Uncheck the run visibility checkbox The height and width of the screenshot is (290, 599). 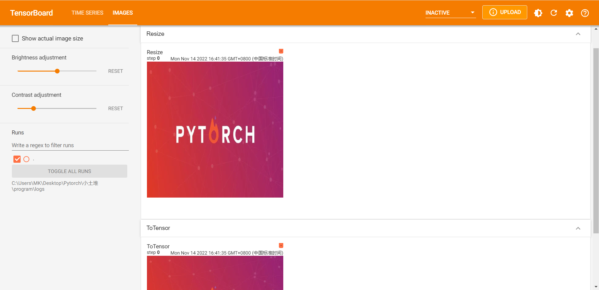pos(17,159)
